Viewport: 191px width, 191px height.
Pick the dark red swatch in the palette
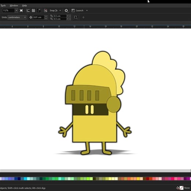148,179
